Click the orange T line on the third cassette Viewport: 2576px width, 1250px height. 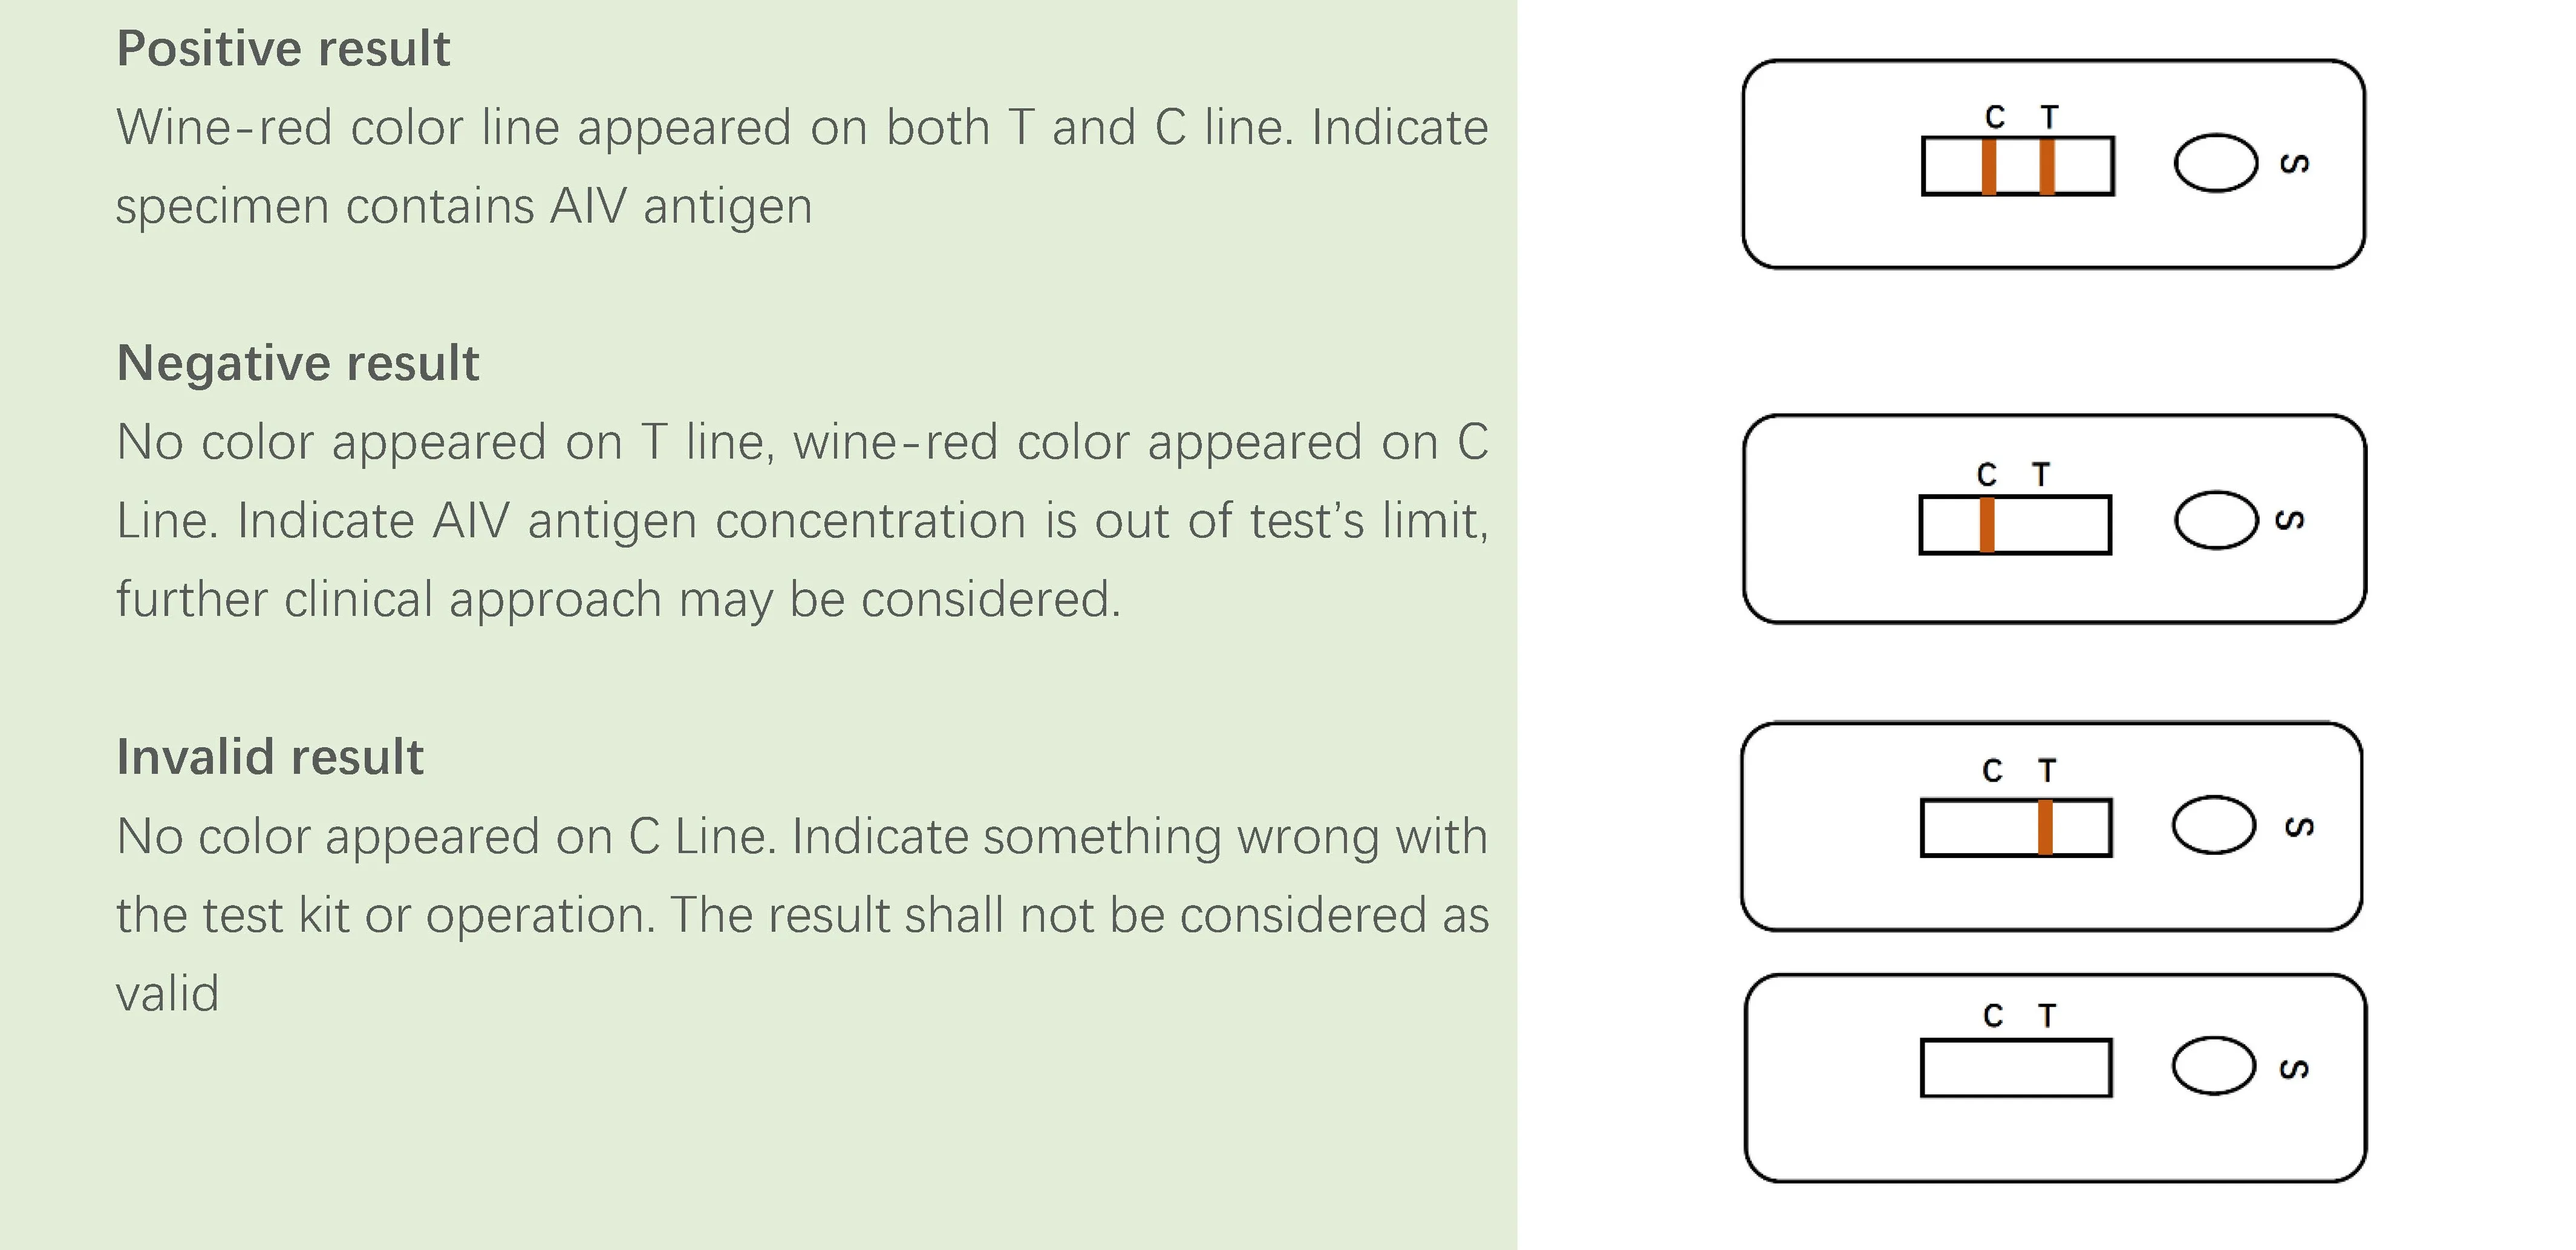(x=2045, y=827)
